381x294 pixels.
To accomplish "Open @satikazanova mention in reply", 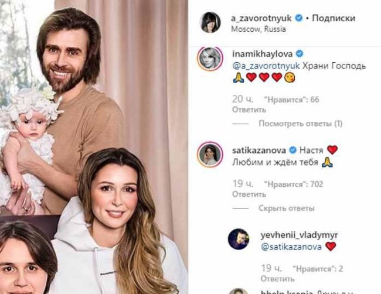I will point(291,247).
